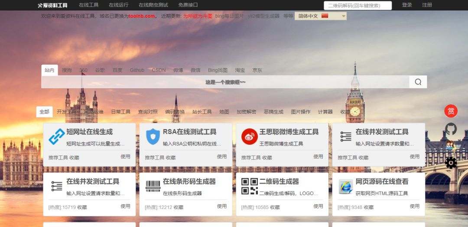Click the QR code icon of 二维码生成器
Image resolution: width=468 pixels, height=227 pixels.
250,186
